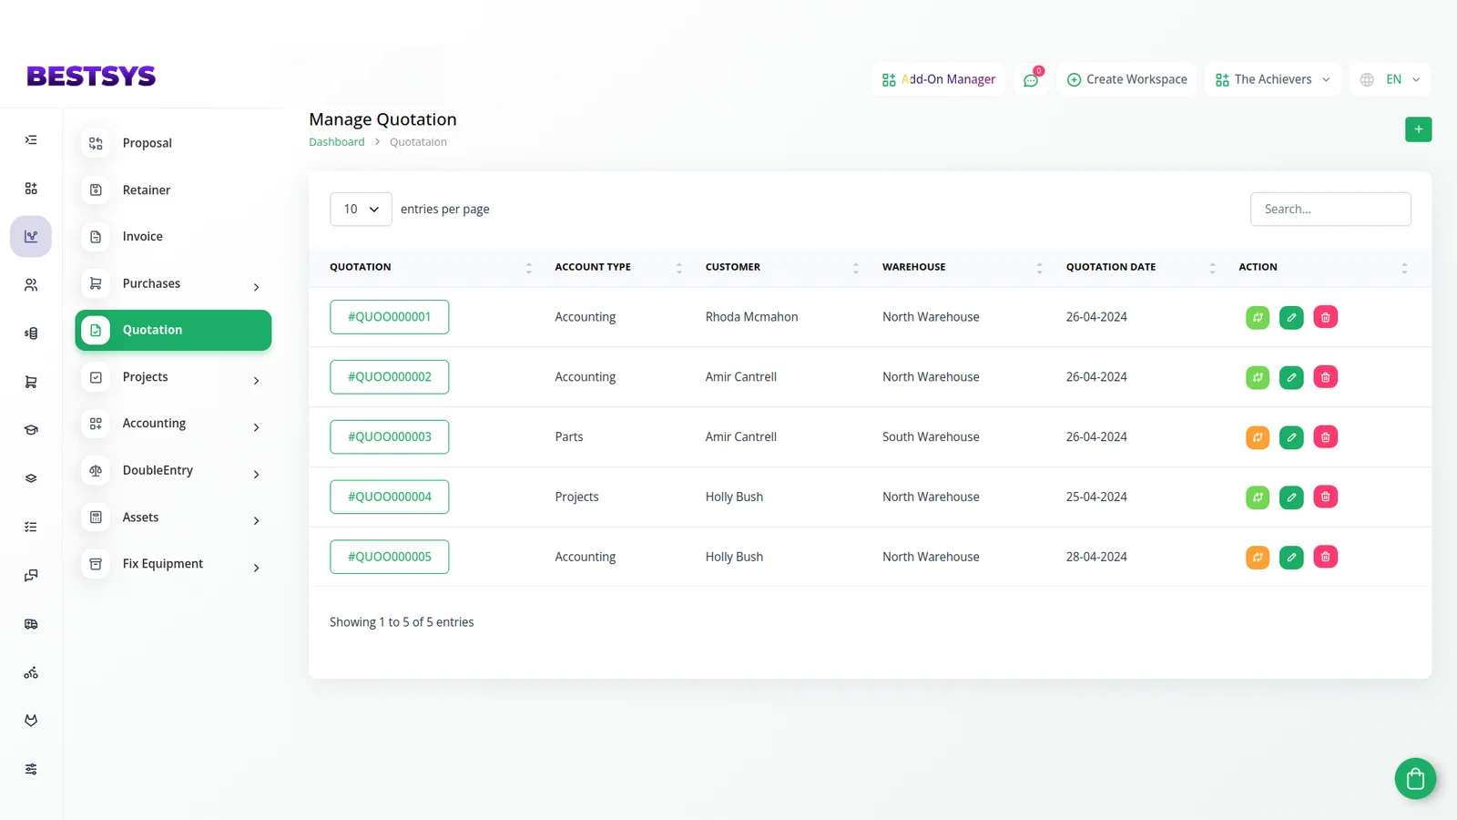This screenshot has height=820, width=1457.
Task: Open the Add-On Manager
Action: pos(939,80)
